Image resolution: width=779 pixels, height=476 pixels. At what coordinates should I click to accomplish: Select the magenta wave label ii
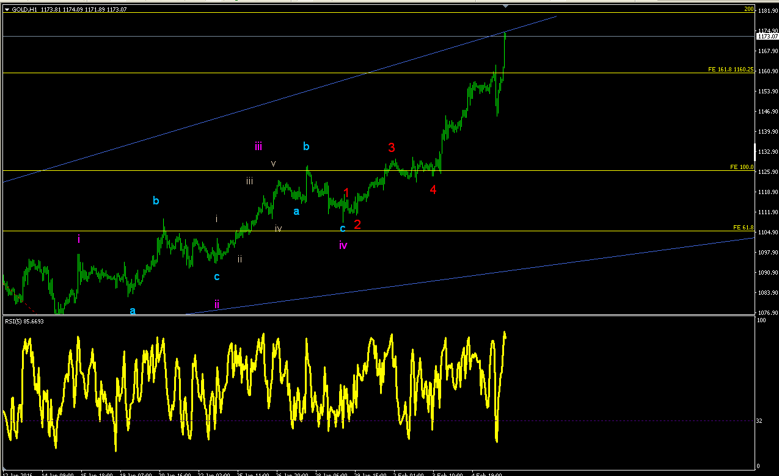pos(216,303)
